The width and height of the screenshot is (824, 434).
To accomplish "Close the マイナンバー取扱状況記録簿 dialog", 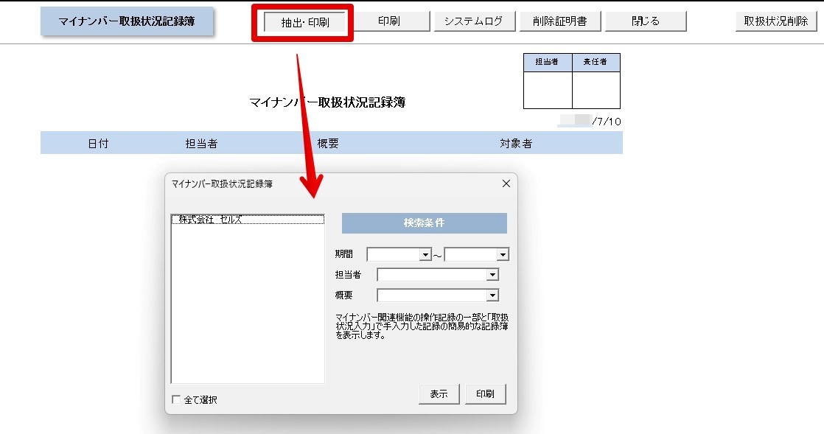I will [x=506, y=183].
